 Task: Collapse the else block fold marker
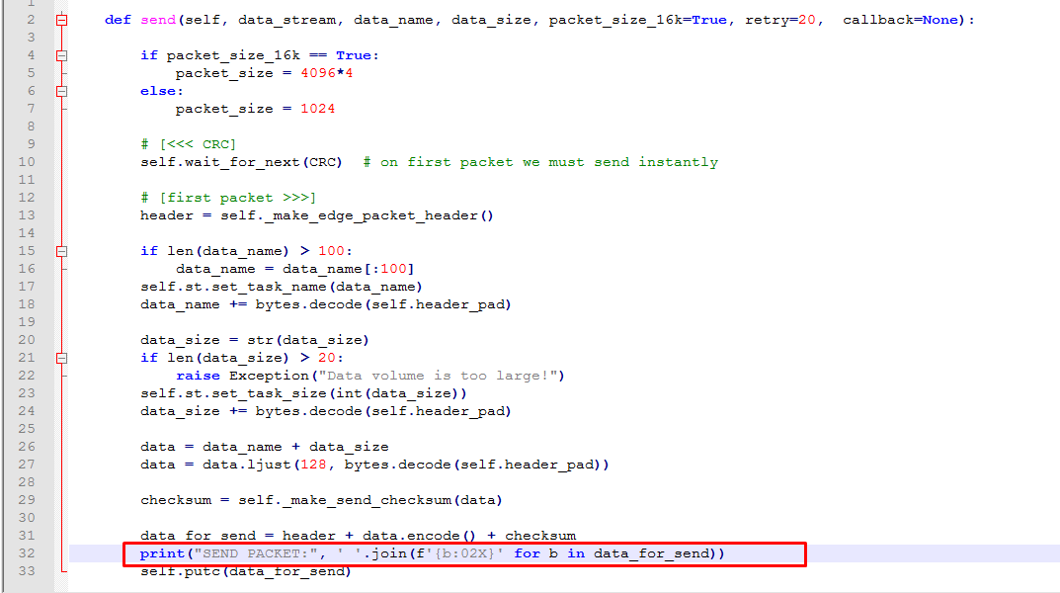61,91
